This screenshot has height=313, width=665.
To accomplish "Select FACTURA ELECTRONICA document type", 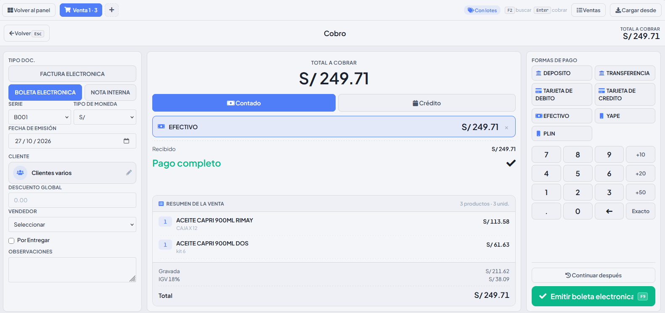I will 72,74.
